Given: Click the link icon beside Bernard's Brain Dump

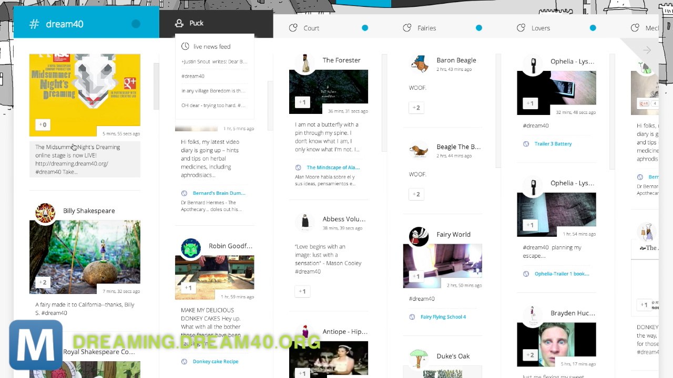Looking at the screenshot, I should pos(184,193).
